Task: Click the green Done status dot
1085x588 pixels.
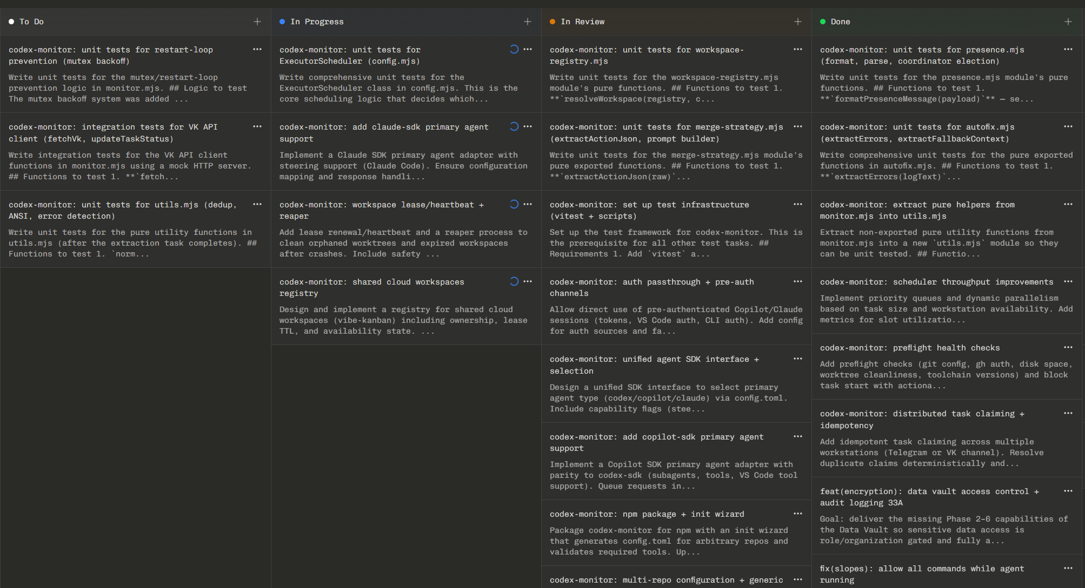Action: (x=823, y=22)
